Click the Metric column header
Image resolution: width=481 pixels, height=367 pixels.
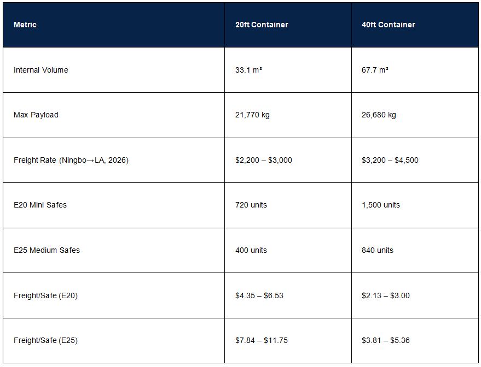point(25,25)
